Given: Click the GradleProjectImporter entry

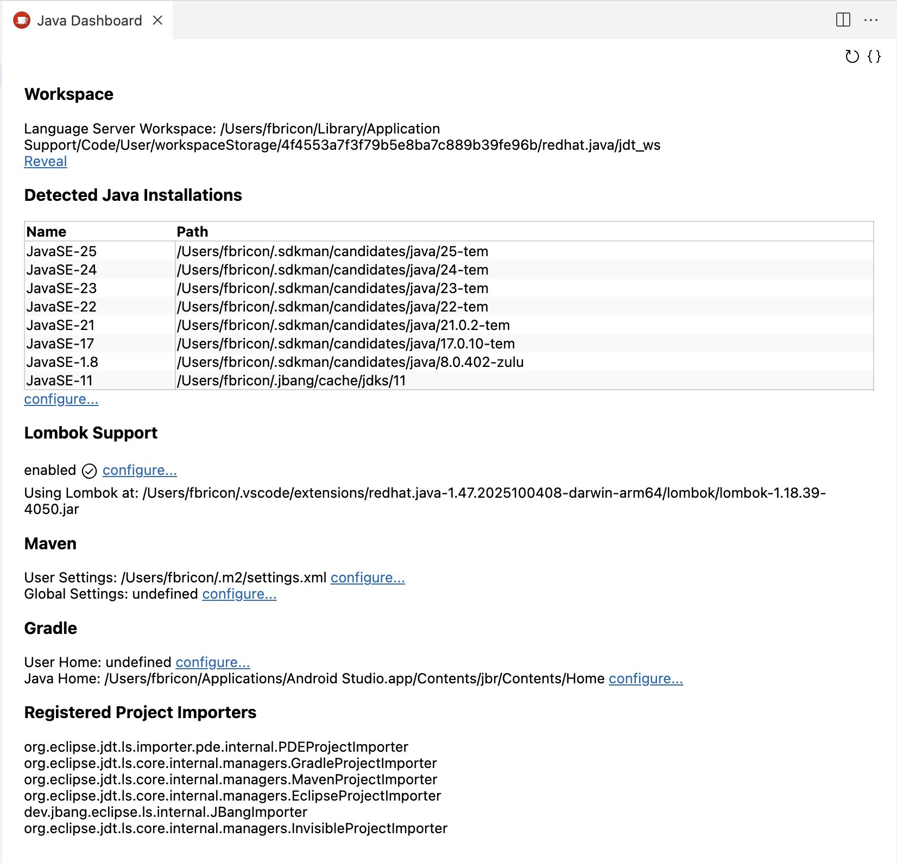Looking at the screenshot, I should tap(230, 763).
